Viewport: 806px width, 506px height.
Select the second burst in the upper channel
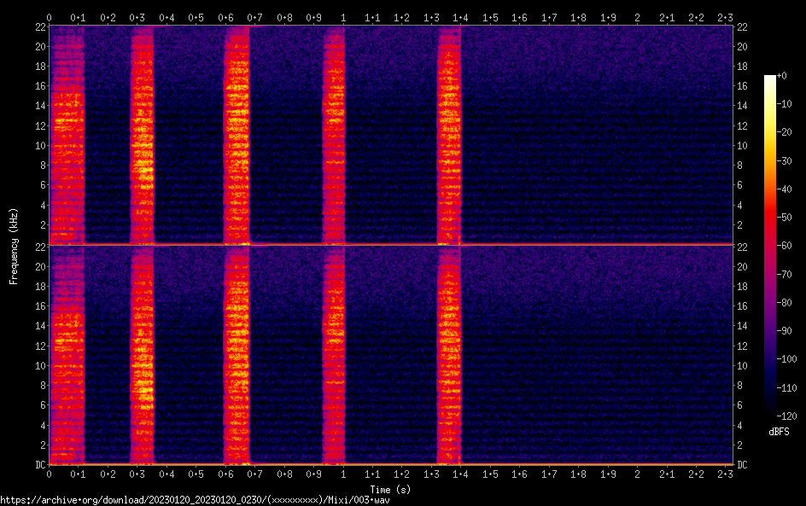tap(142, 135)
